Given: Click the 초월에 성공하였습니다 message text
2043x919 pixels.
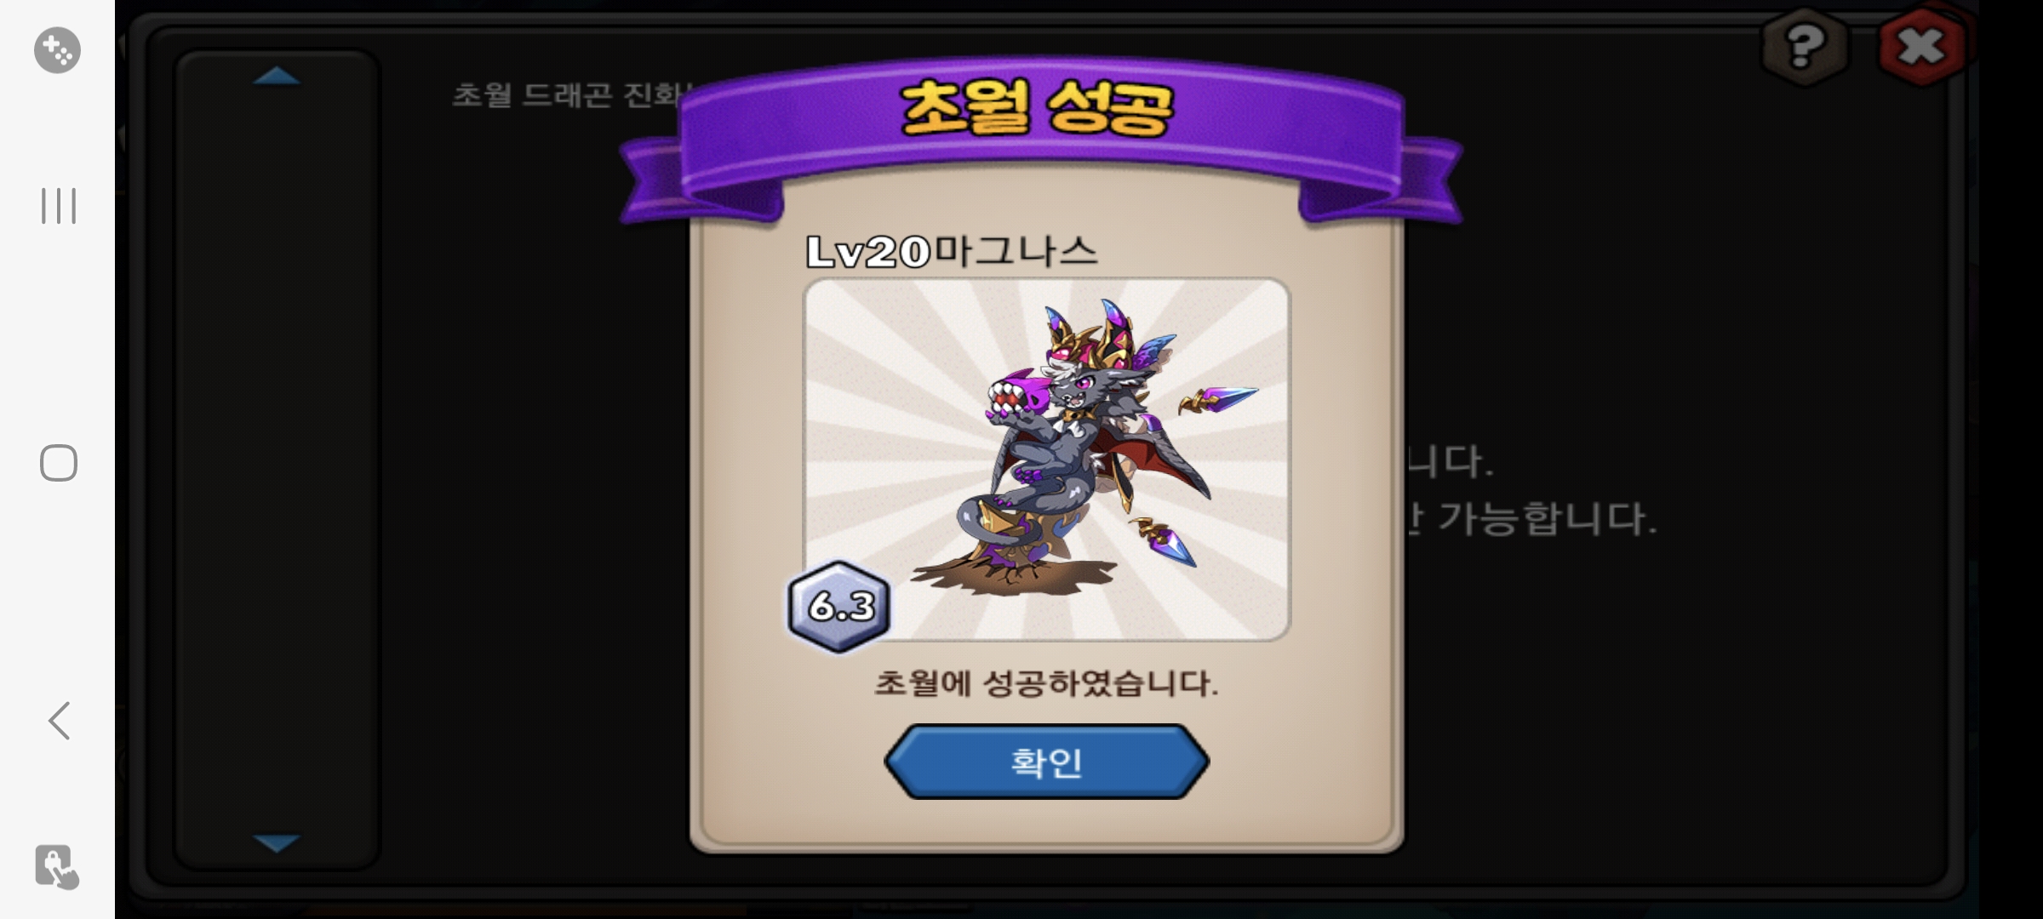Looking at the screenshot, I should [1046, 683].
